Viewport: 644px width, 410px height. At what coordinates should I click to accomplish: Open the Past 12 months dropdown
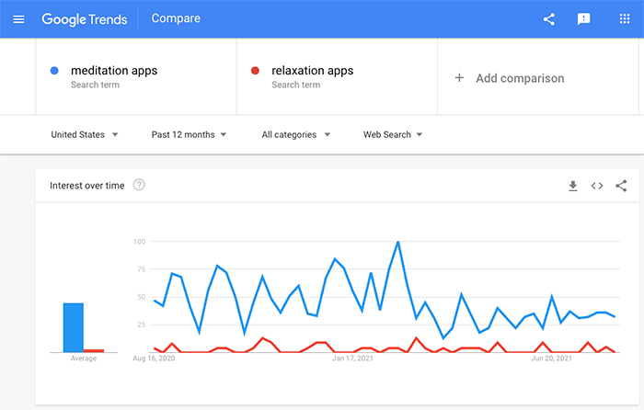tap(189, 134)
